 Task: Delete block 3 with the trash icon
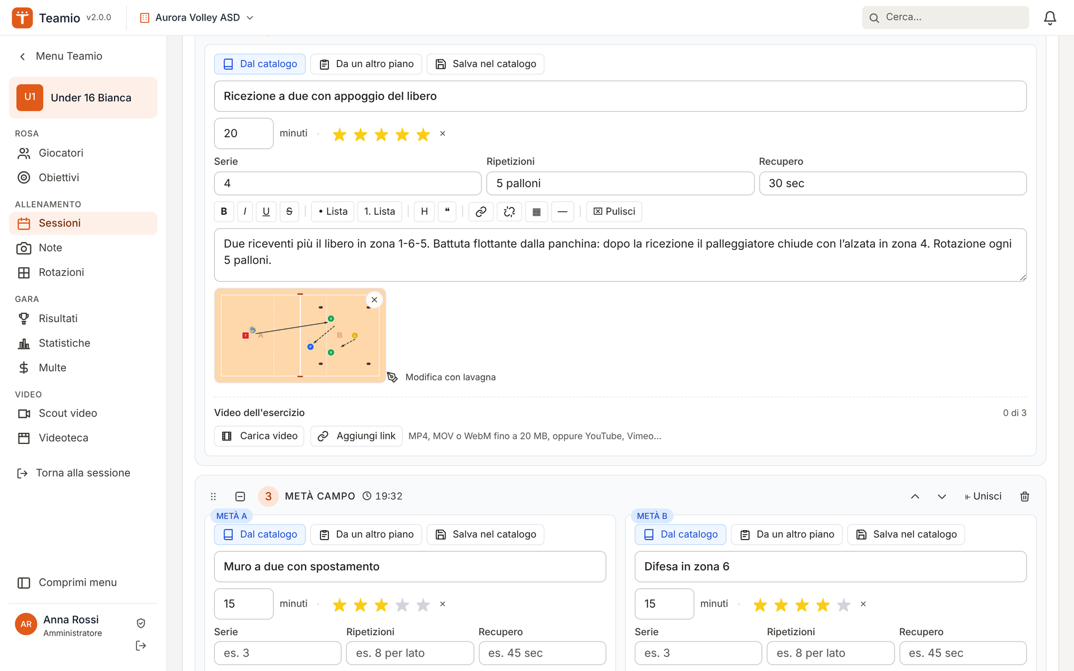pyautogui.click(x=1024, y=497)
